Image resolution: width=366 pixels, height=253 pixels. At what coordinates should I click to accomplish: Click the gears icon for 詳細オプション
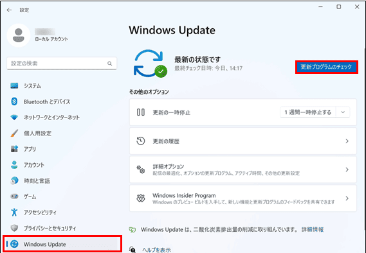click(x=141, y=170)
